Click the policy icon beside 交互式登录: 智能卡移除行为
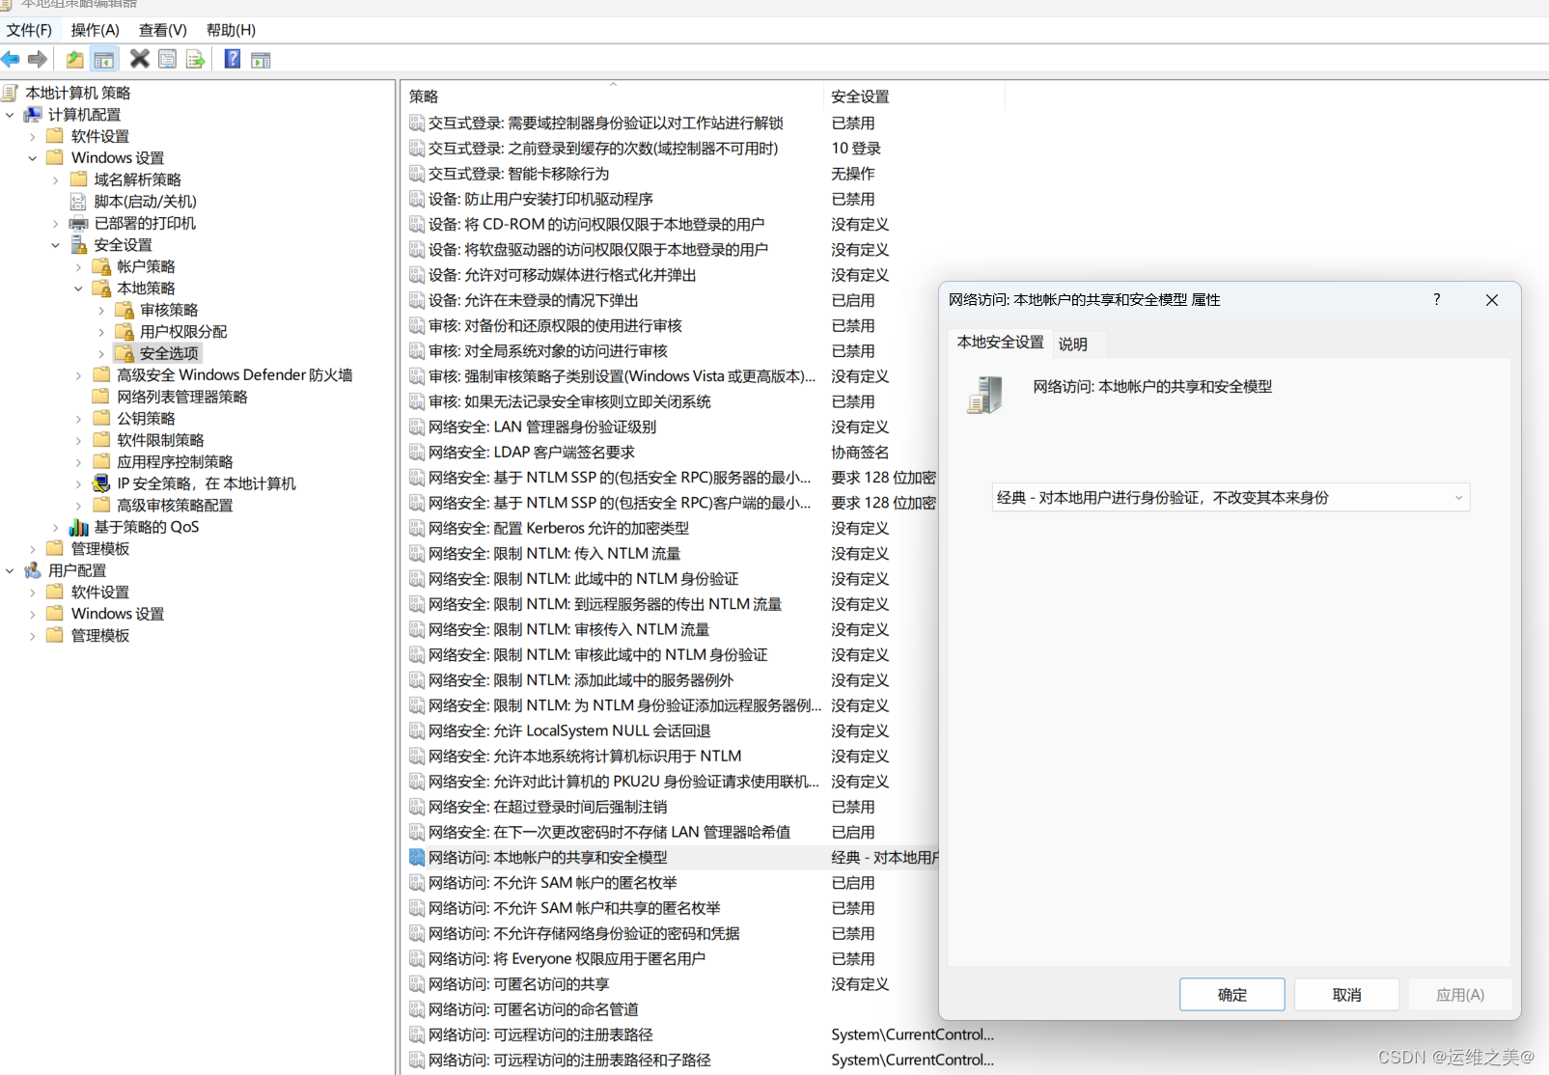Screen dimensions: 1549x1075 point(417,174)
